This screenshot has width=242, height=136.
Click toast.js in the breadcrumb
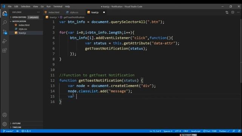coord(53,17)
